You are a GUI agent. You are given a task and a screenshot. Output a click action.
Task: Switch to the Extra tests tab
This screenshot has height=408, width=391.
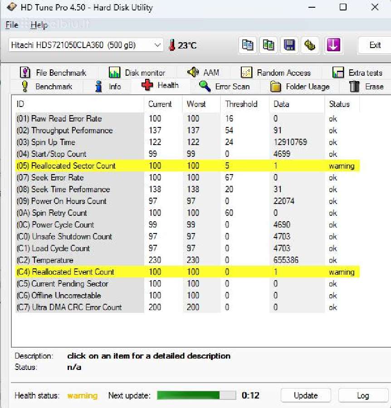(x=357, y=73)
